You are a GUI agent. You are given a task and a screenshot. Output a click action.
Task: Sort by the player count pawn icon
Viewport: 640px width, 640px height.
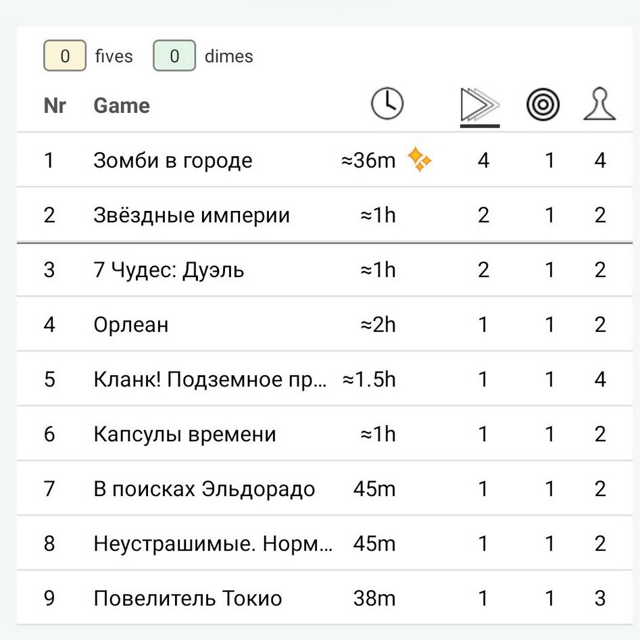(x=599, y=104)
